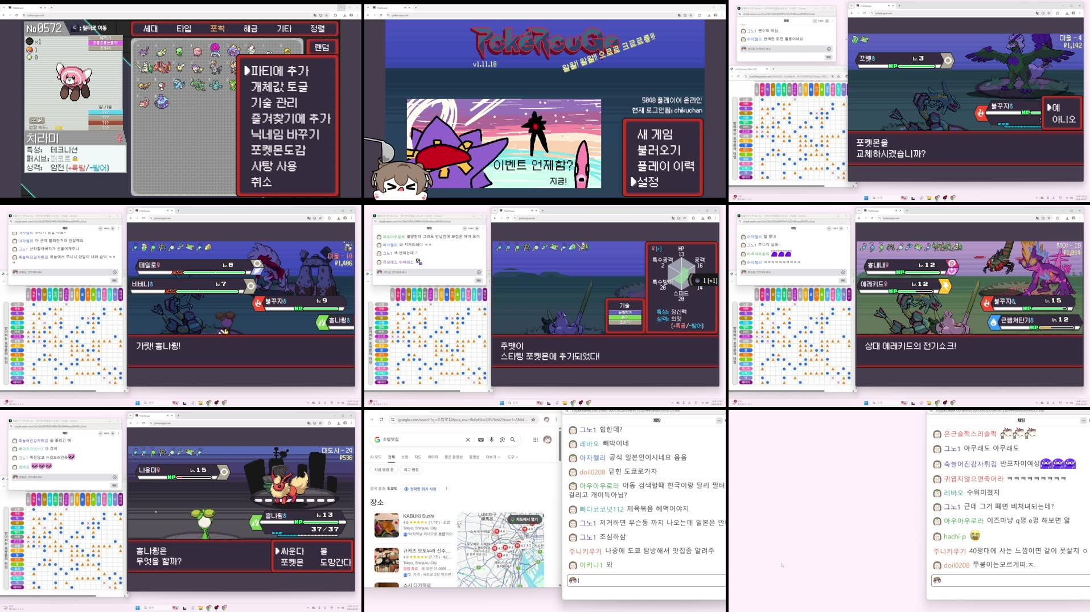
Task: Open the Windows Start button under the 꼬렛 battle
Action: click(x=866, y=198)
